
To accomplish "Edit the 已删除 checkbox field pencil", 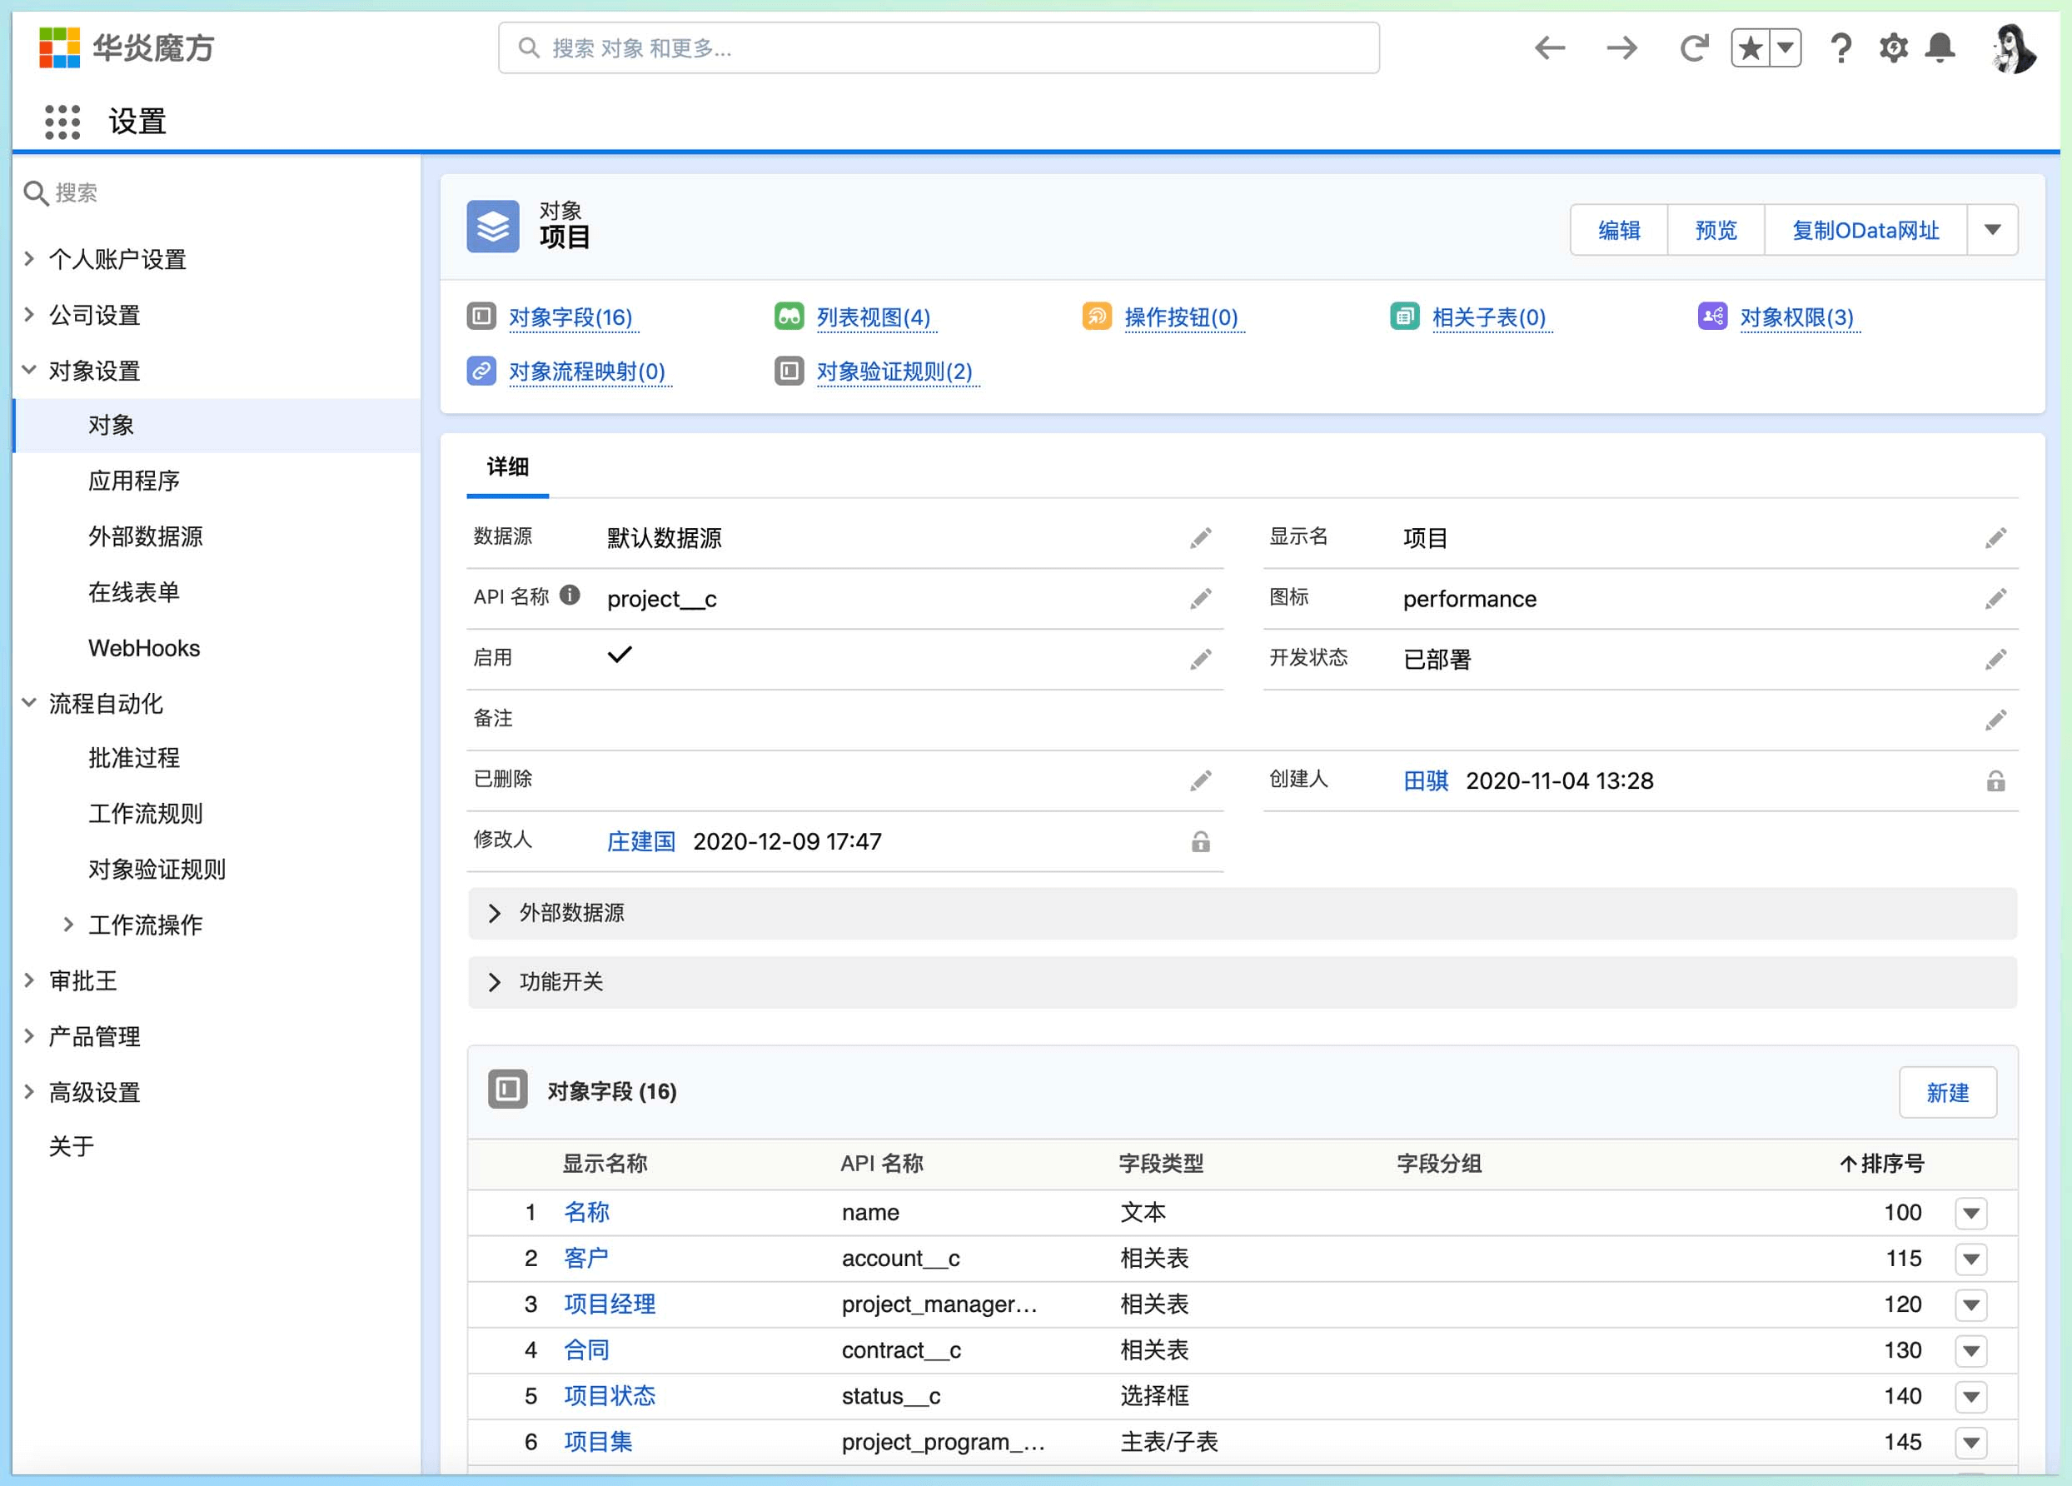I will click(x=1200, y=780).
